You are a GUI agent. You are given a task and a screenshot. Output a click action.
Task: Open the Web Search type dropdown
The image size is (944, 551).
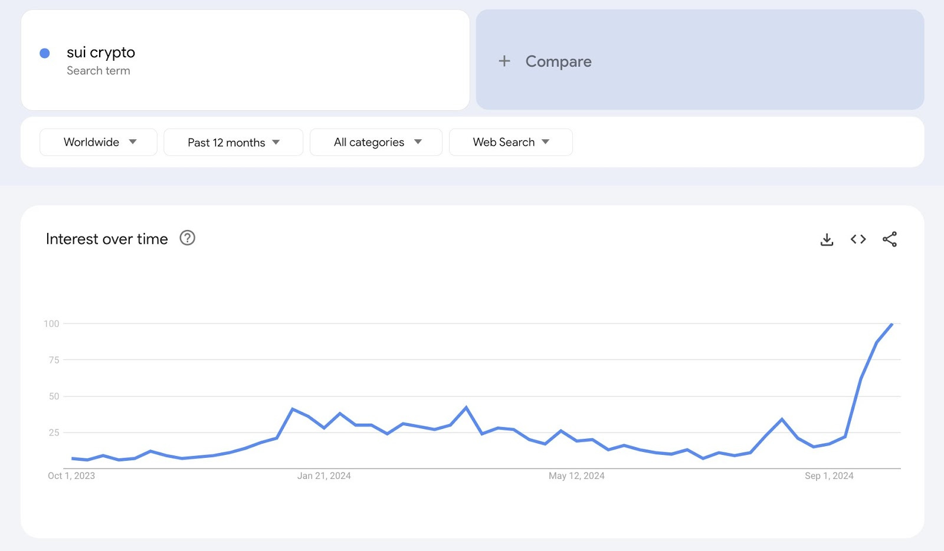click(510, 142)
